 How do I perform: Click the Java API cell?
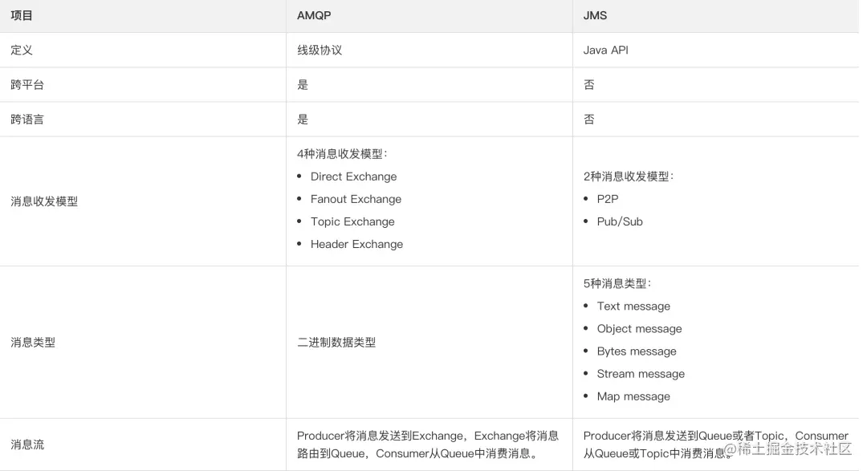point(605,50)
